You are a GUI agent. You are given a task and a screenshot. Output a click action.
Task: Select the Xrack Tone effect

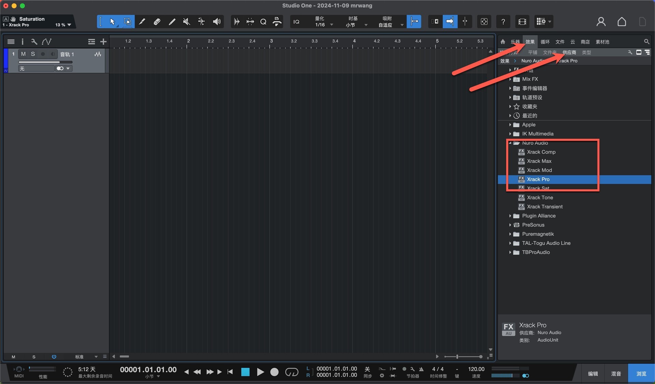tap(540, 197)
